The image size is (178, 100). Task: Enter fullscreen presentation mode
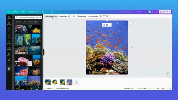pos(166,88)
